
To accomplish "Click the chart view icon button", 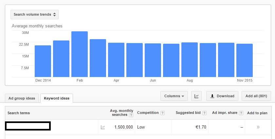I will [x=196, y=96].
